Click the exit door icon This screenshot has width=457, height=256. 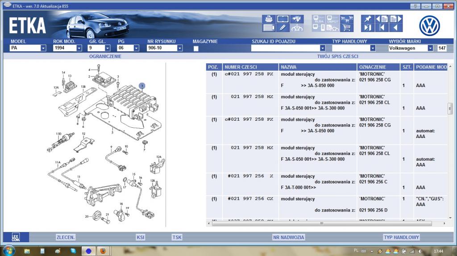point(368,28)
